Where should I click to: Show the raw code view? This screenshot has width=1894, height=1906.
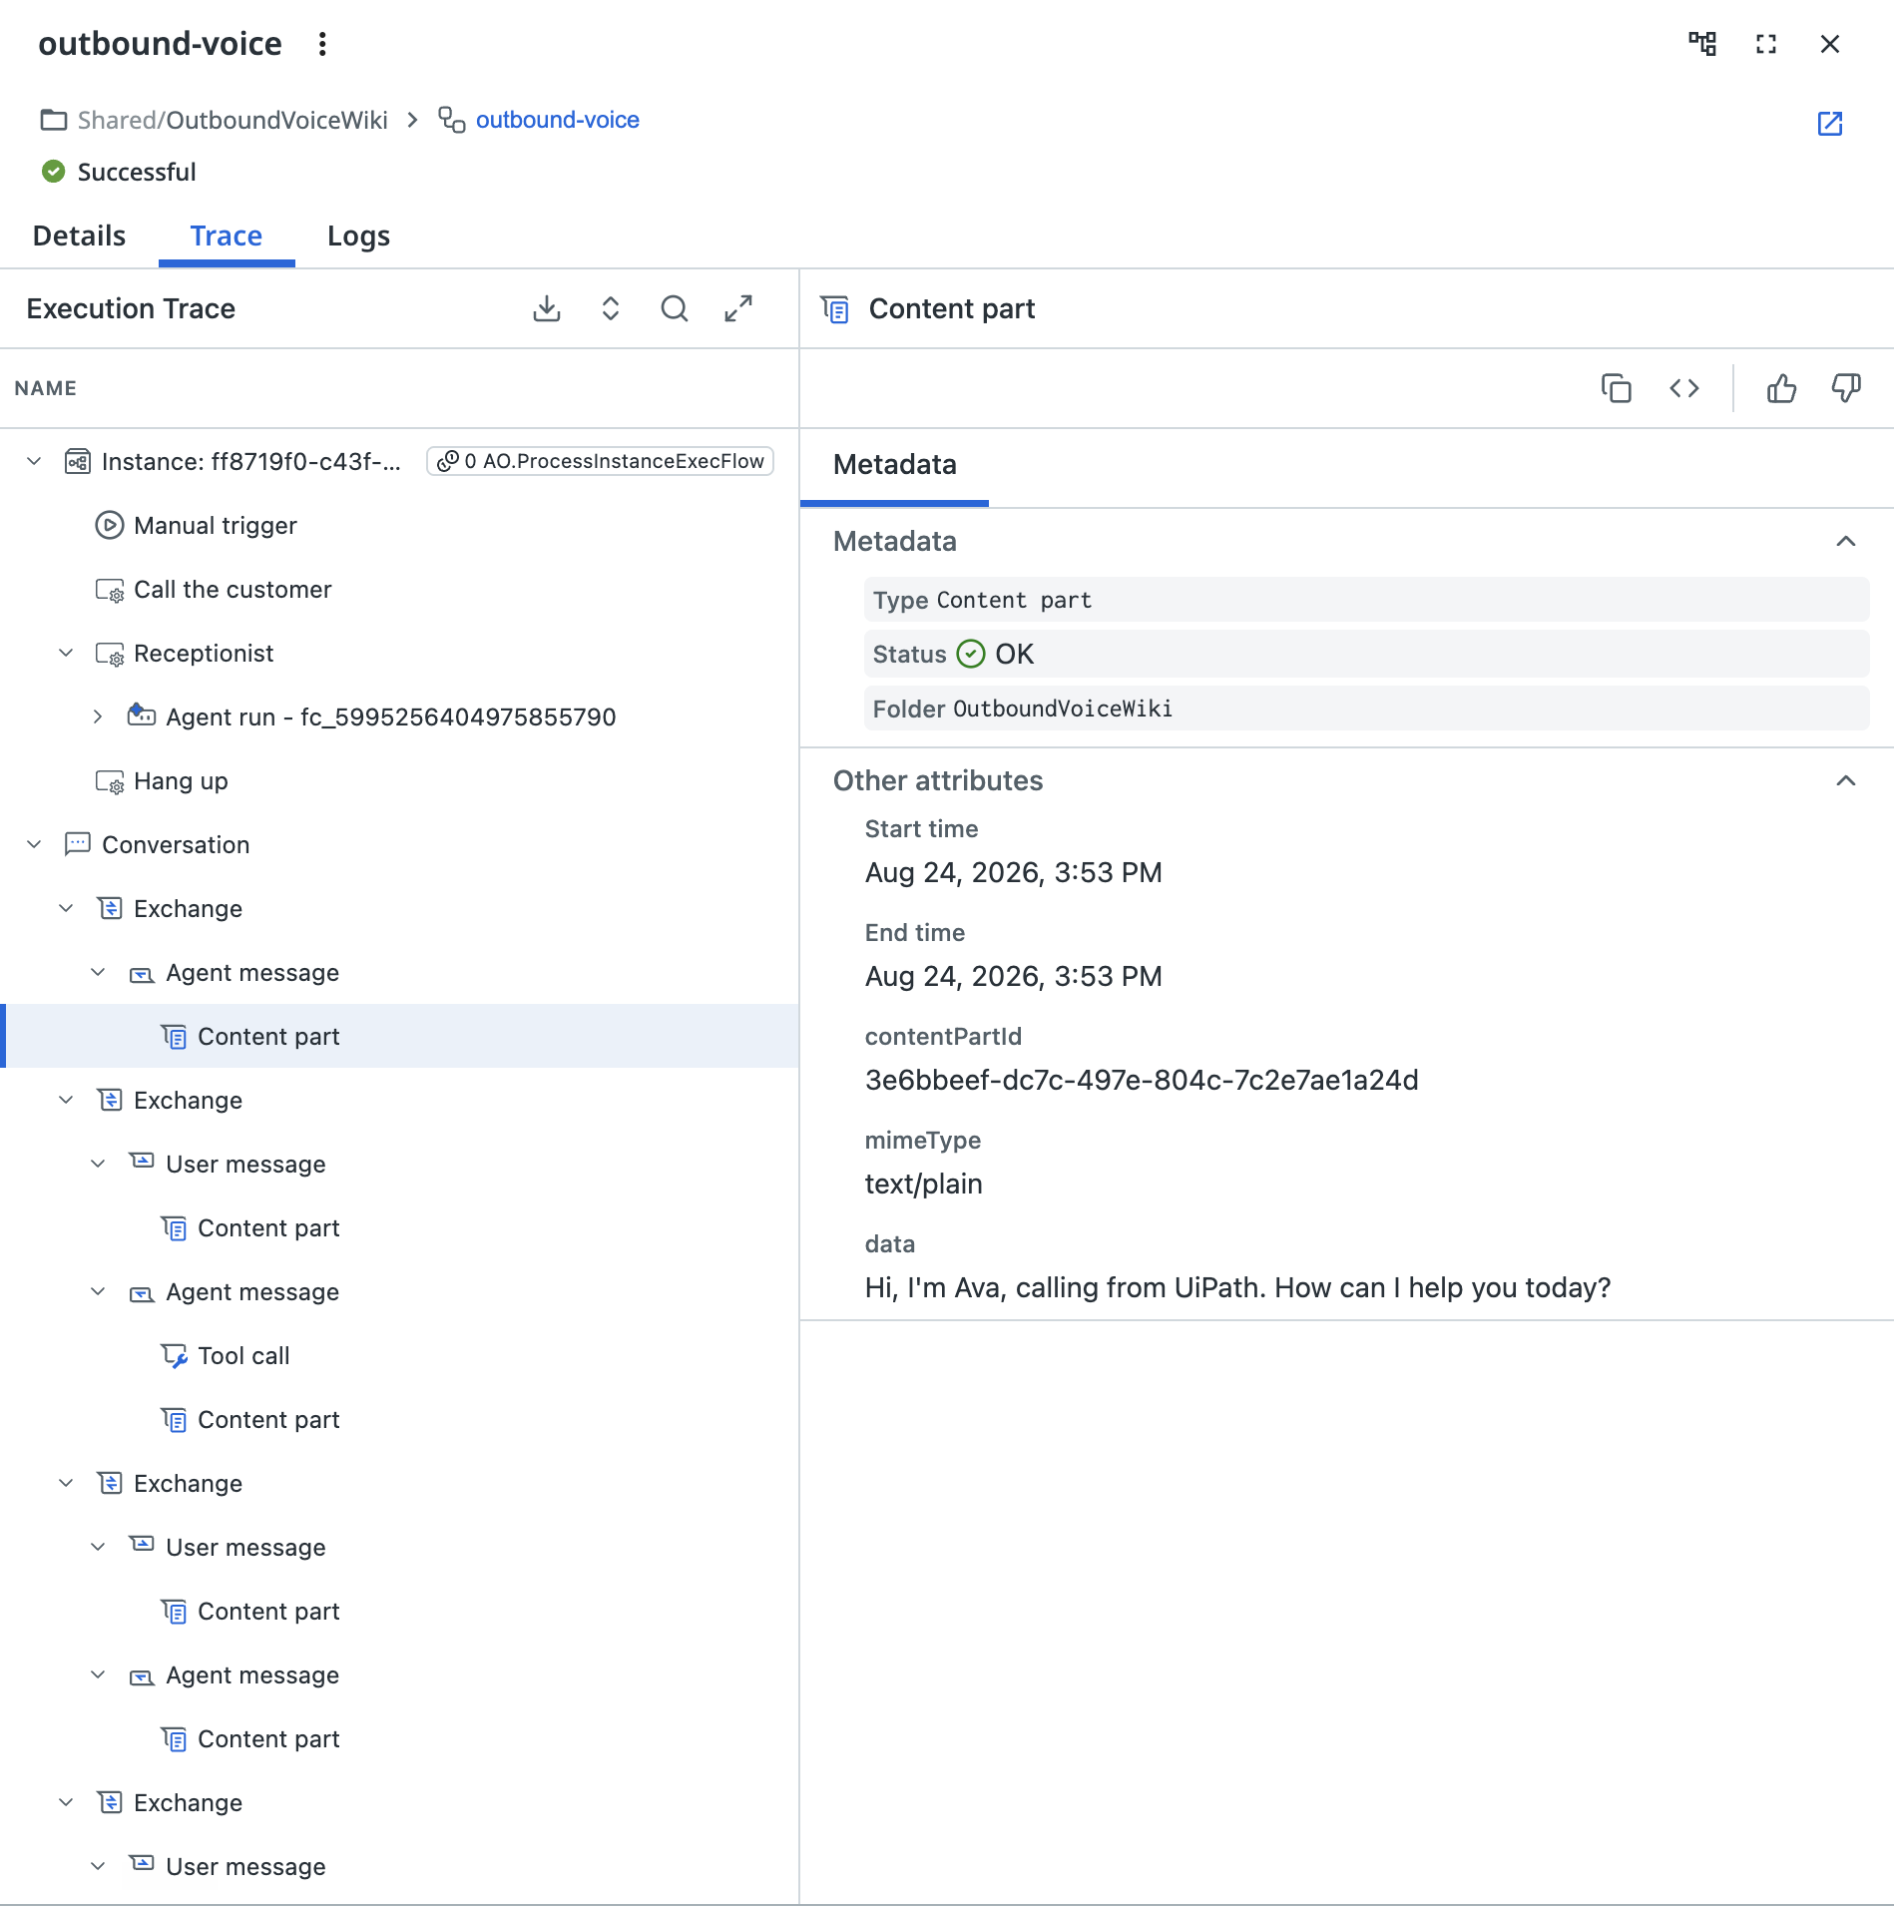point(1684,388)
